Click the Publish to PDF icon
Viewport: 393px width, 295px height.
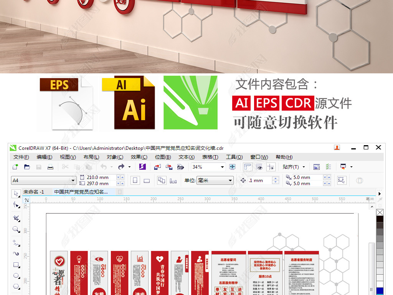pos(180,167)
